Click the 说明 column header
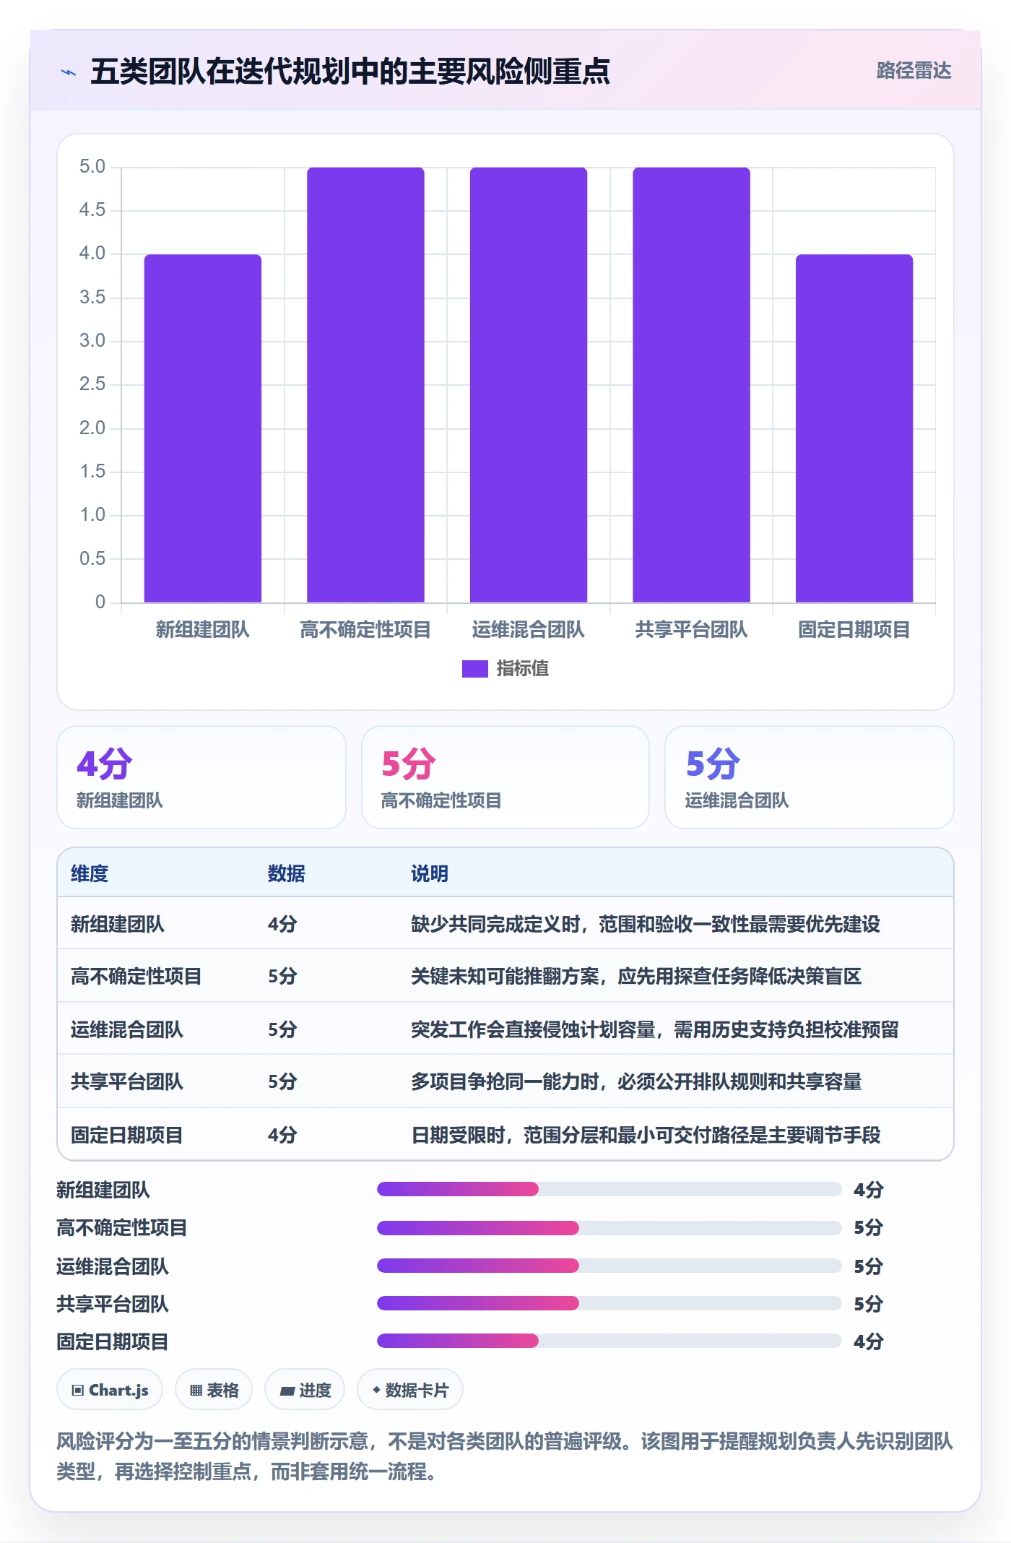This screenshot has width=1011, height=1543. coord(430,873)
